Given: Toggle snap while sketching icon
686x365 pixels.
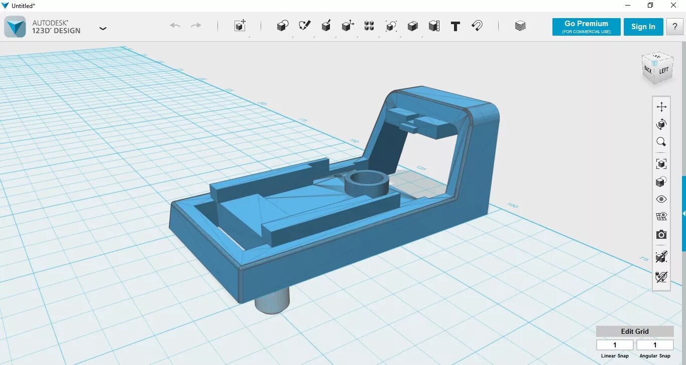Looking at the screenshot, I should point(661,256).
